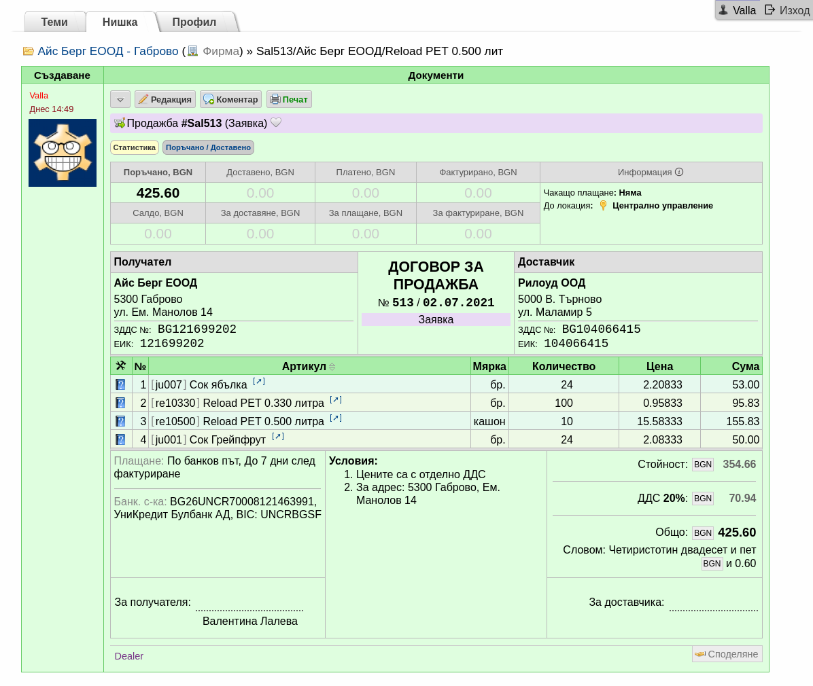The image size is (813, 686).
Task: Click the heart icon next to Sal513 title
Action: click(276, 123)
